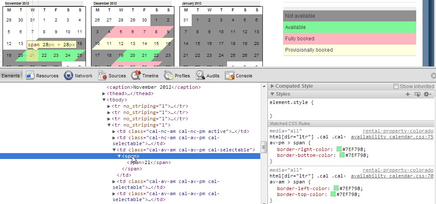
Task: Expand the Computed Style section
Action: coord(273,86)
